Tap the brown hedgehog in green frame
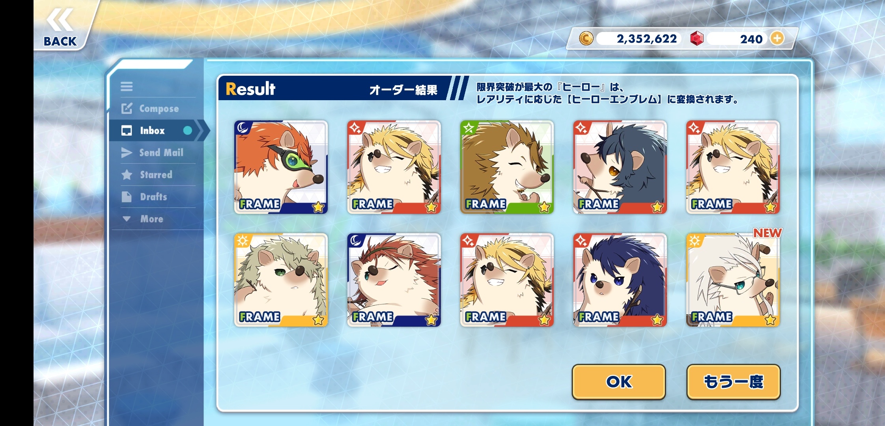This screenshot has width=885, height=426. [507, 167]
